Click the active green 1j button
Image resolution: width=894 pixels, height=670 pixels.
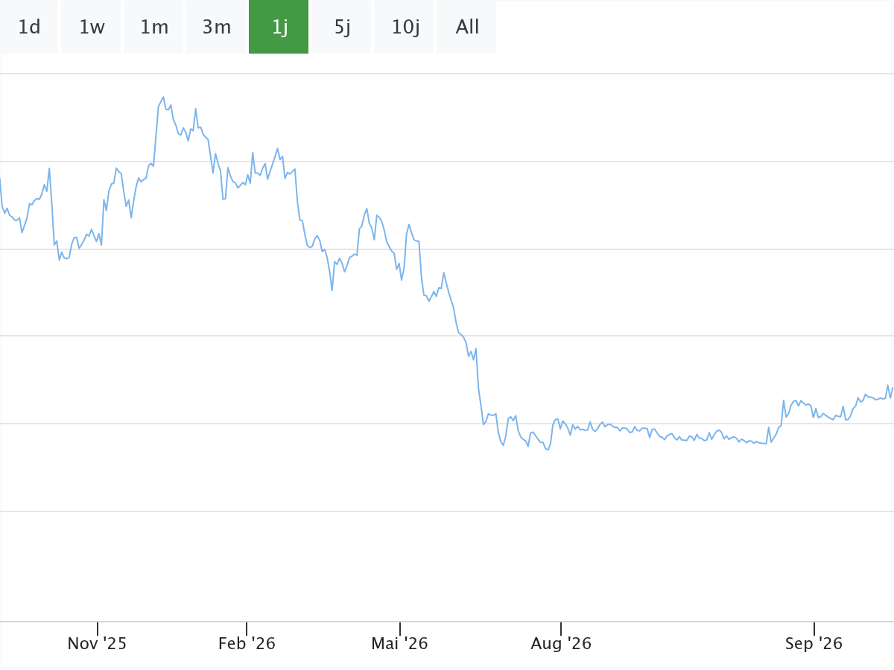(279, 27)
